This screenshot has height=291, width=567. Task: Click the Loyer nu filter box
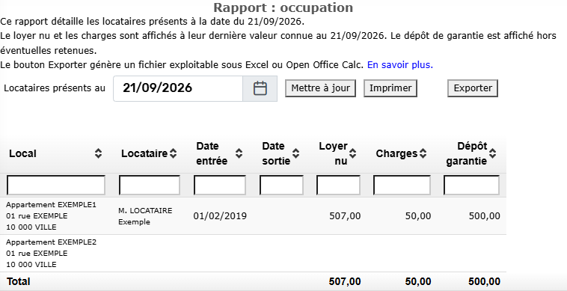click(338, 185)
